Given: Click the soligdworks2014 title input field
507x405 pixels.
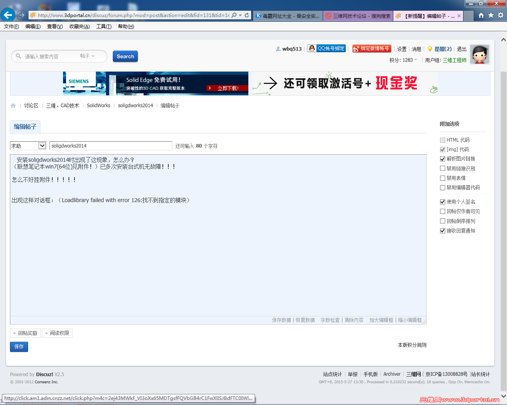Looking at the screenshot, I should tap(111, 146).
